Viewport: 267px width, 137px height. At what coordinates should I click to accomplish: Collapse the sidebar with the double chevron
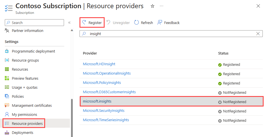(x=69, y=23)
